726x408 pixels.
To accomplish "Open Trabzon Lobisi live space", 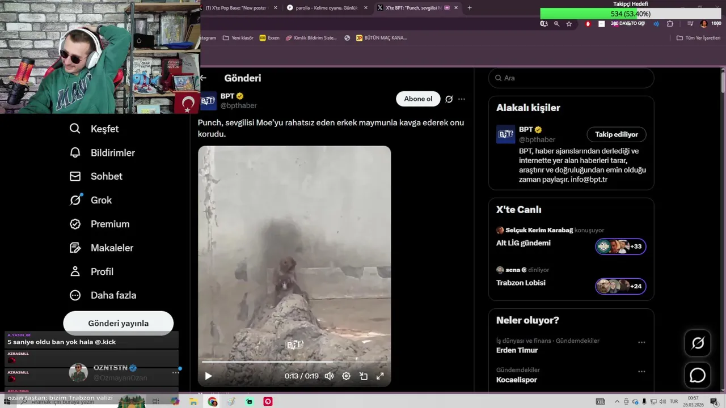I will point(521,283).
